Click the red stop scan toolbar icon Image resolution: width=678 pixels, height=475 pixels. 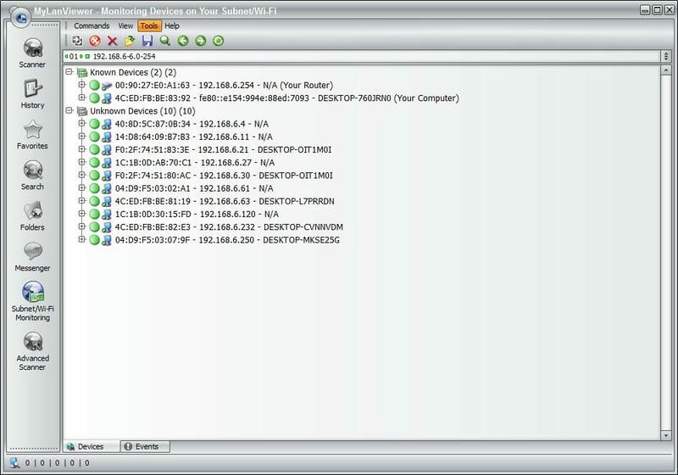[95, 41]
